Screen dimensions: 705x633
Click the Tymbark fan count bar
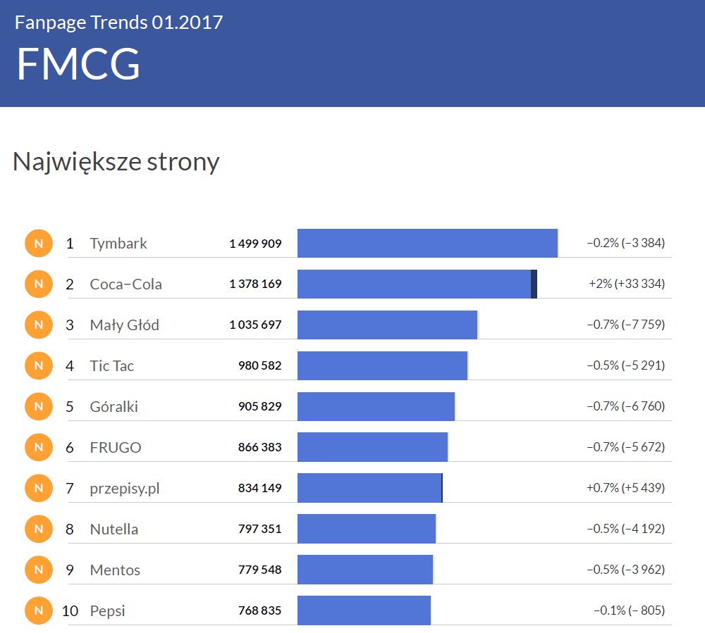click(427, 244)
